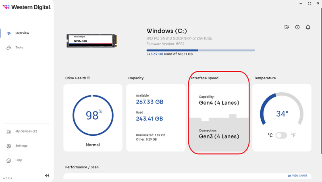Open the VIEW CHART link
The width and height of the screenshot is (322, 182).
point(297,176)
